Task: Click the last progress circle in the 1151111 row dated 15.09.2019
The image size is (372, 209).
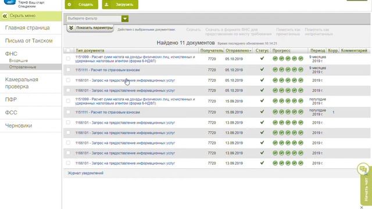Action: tap(301, 112)
